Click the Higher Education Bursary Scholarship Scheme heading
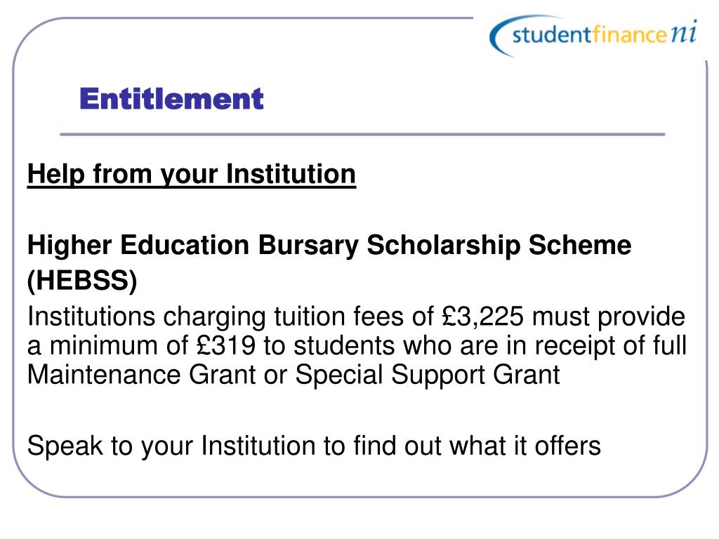Image resolution: width=719 pixels, height=539 pixels. pos(329,245)
